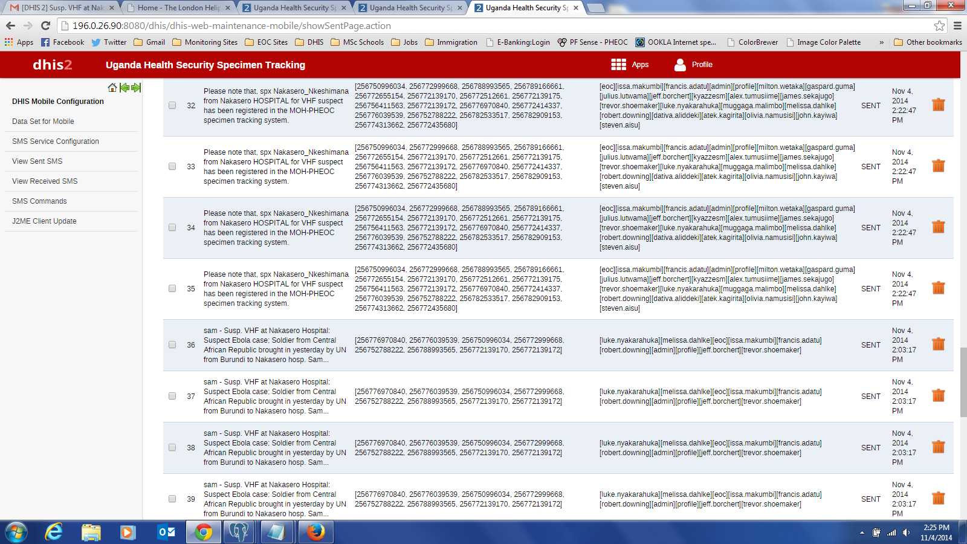Open the Apps grid menu

tap(629, 65)
